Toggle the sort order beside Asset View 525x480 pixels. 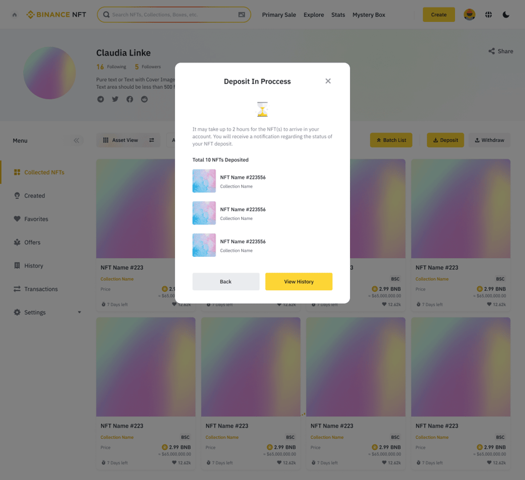point(151,140)
